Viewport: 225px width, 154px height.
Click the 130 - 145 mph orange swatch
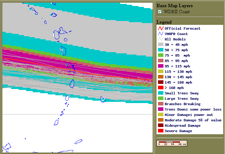[x=161, y=77]
